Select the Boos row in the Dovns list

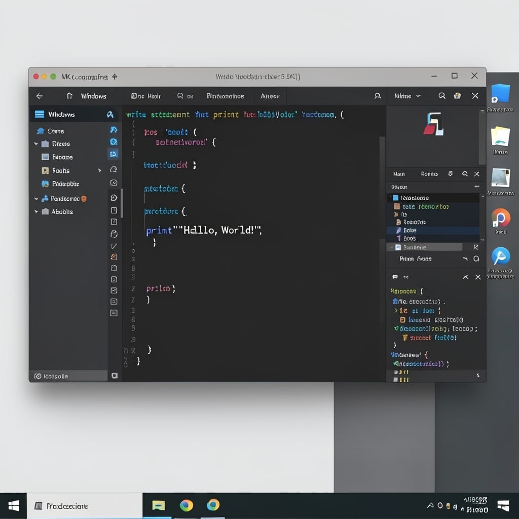point(433,238)
